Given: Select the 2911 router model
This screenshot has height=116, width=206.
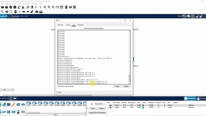Looking at the screenshot, I should click(x=51, y=104).
